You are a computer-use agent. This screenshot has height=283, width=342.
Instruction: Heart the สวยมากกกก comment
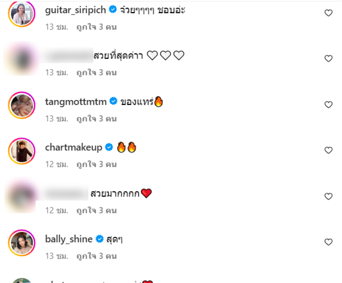(x=328, y=197)
